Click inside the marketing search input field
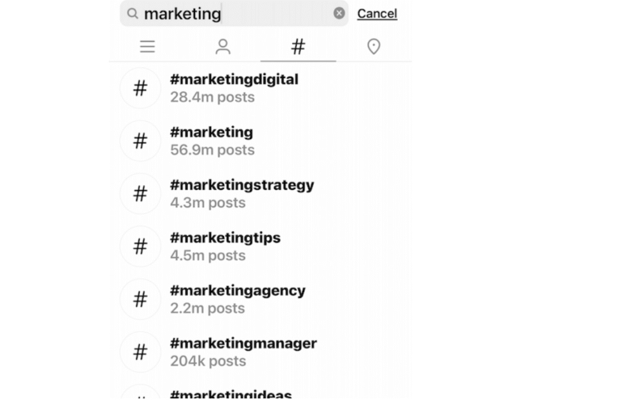The image size is (618, 400). [x=234, y=13]
